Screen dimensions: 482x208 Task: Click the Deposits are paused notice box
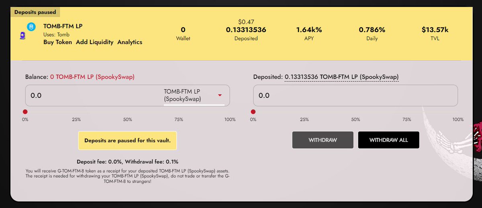tap(127, 141)
